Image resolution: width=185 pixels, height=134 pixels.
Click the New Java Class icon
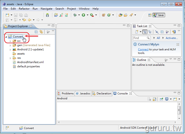point(109,15)
